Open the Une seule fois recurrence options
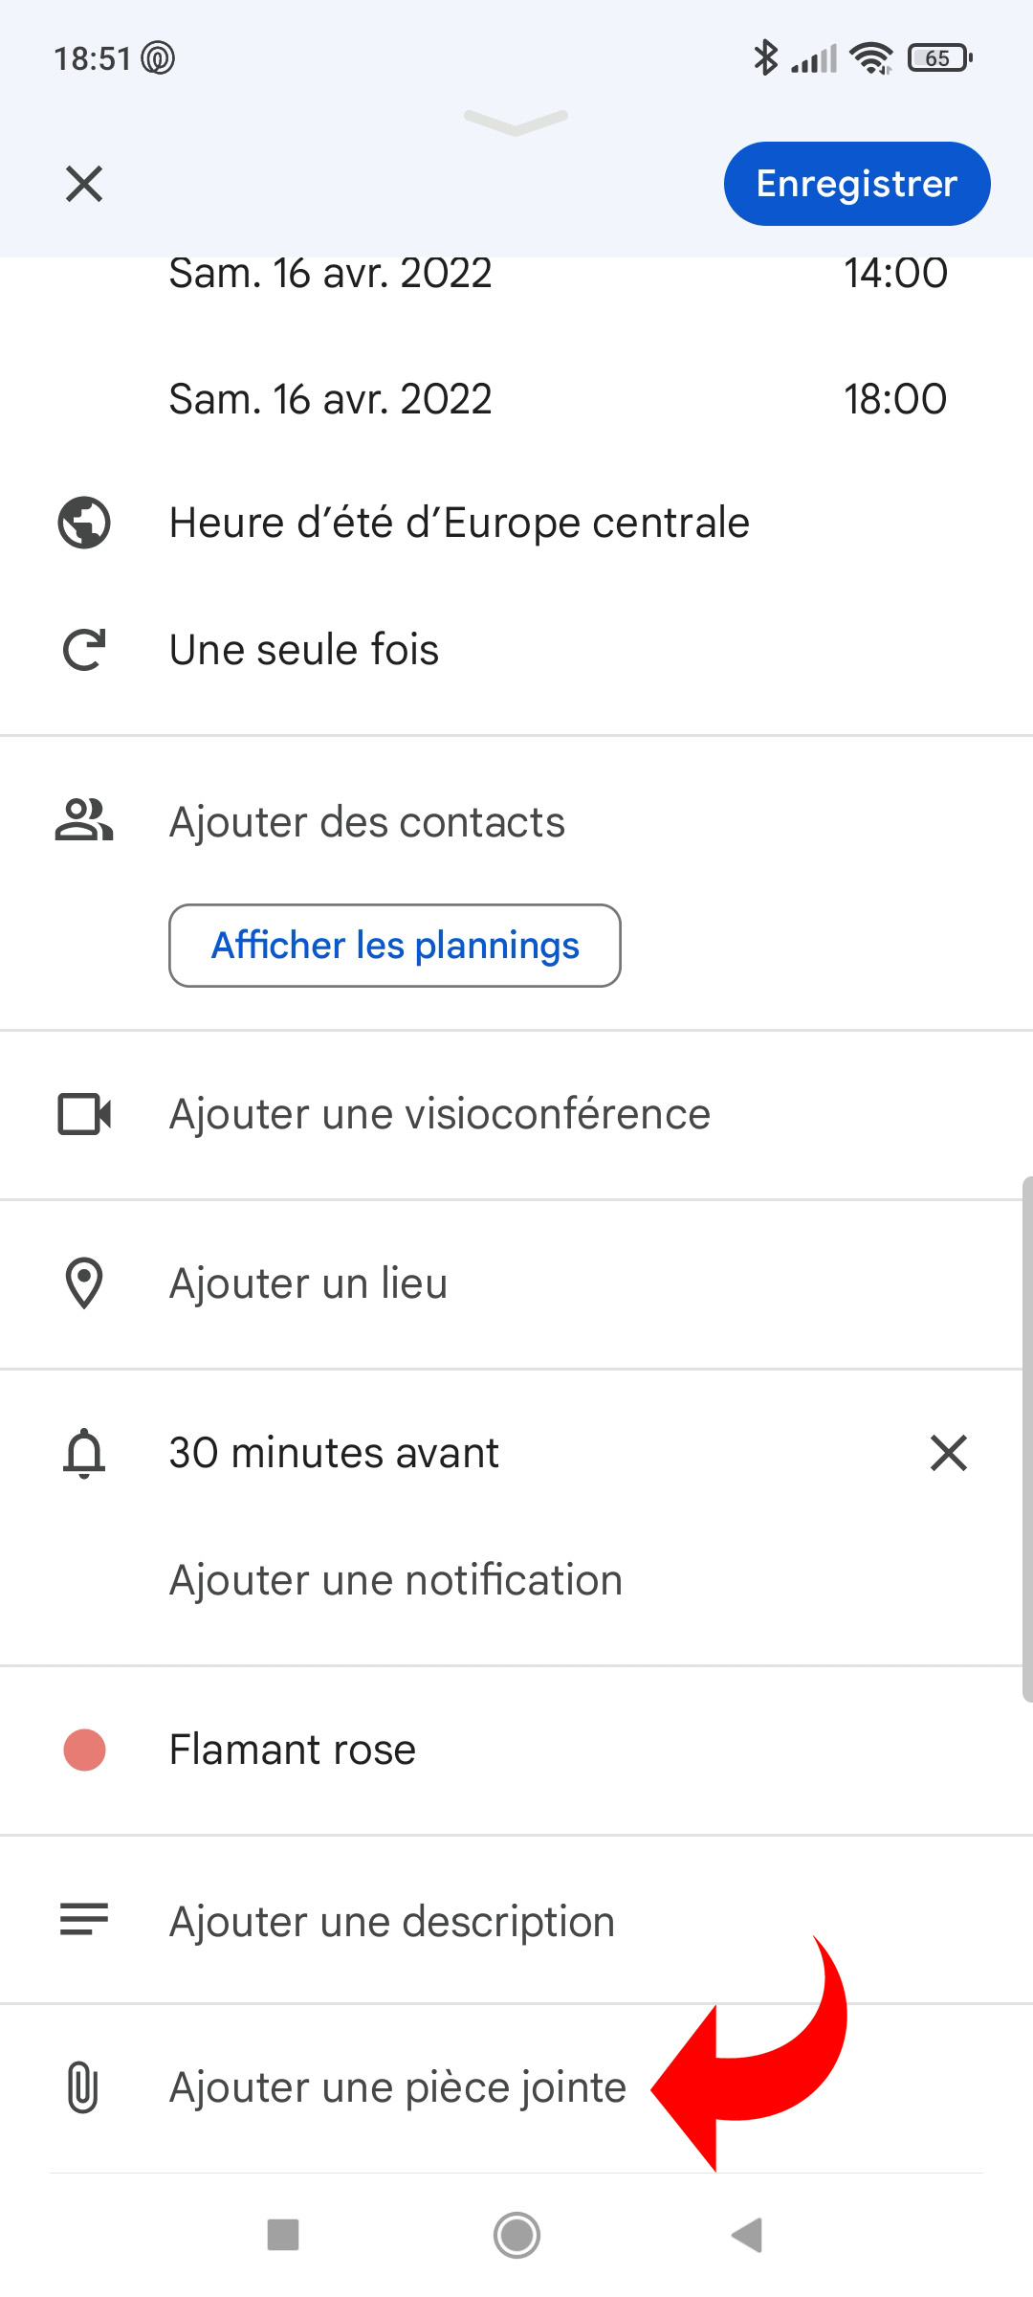The height and width of the screenshot is (2297, 1033). point(304,650)
